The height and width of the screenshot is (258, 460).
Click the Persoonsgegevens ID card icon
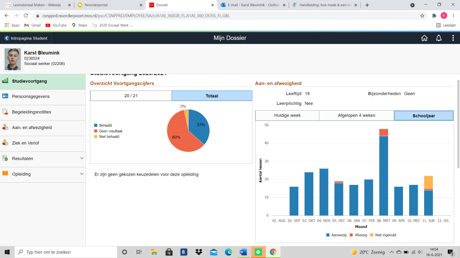pyautogui.click(x=5, y=96)
